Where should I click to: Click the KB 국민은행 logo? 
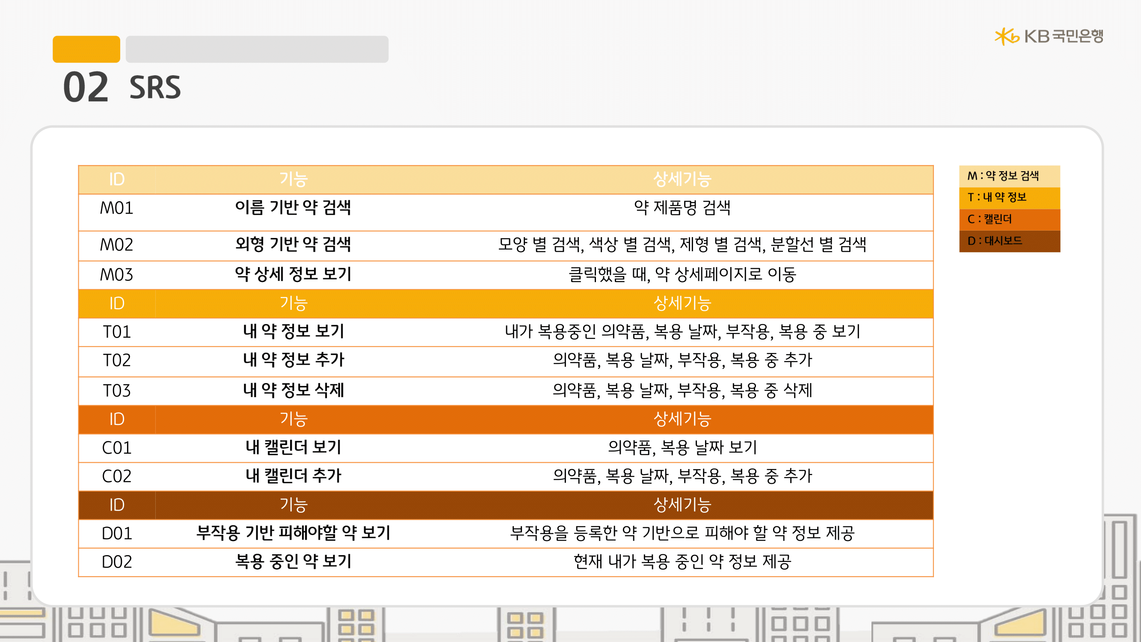coord(1049,36)
